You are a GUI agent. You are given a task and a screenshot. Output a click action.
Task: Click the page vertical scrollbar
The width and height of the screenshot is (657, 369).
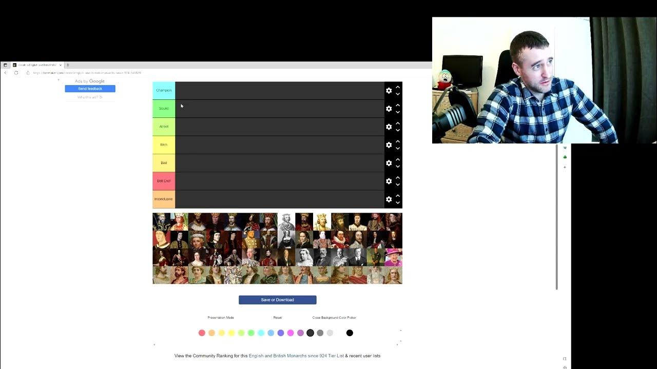tap(556, 217)
